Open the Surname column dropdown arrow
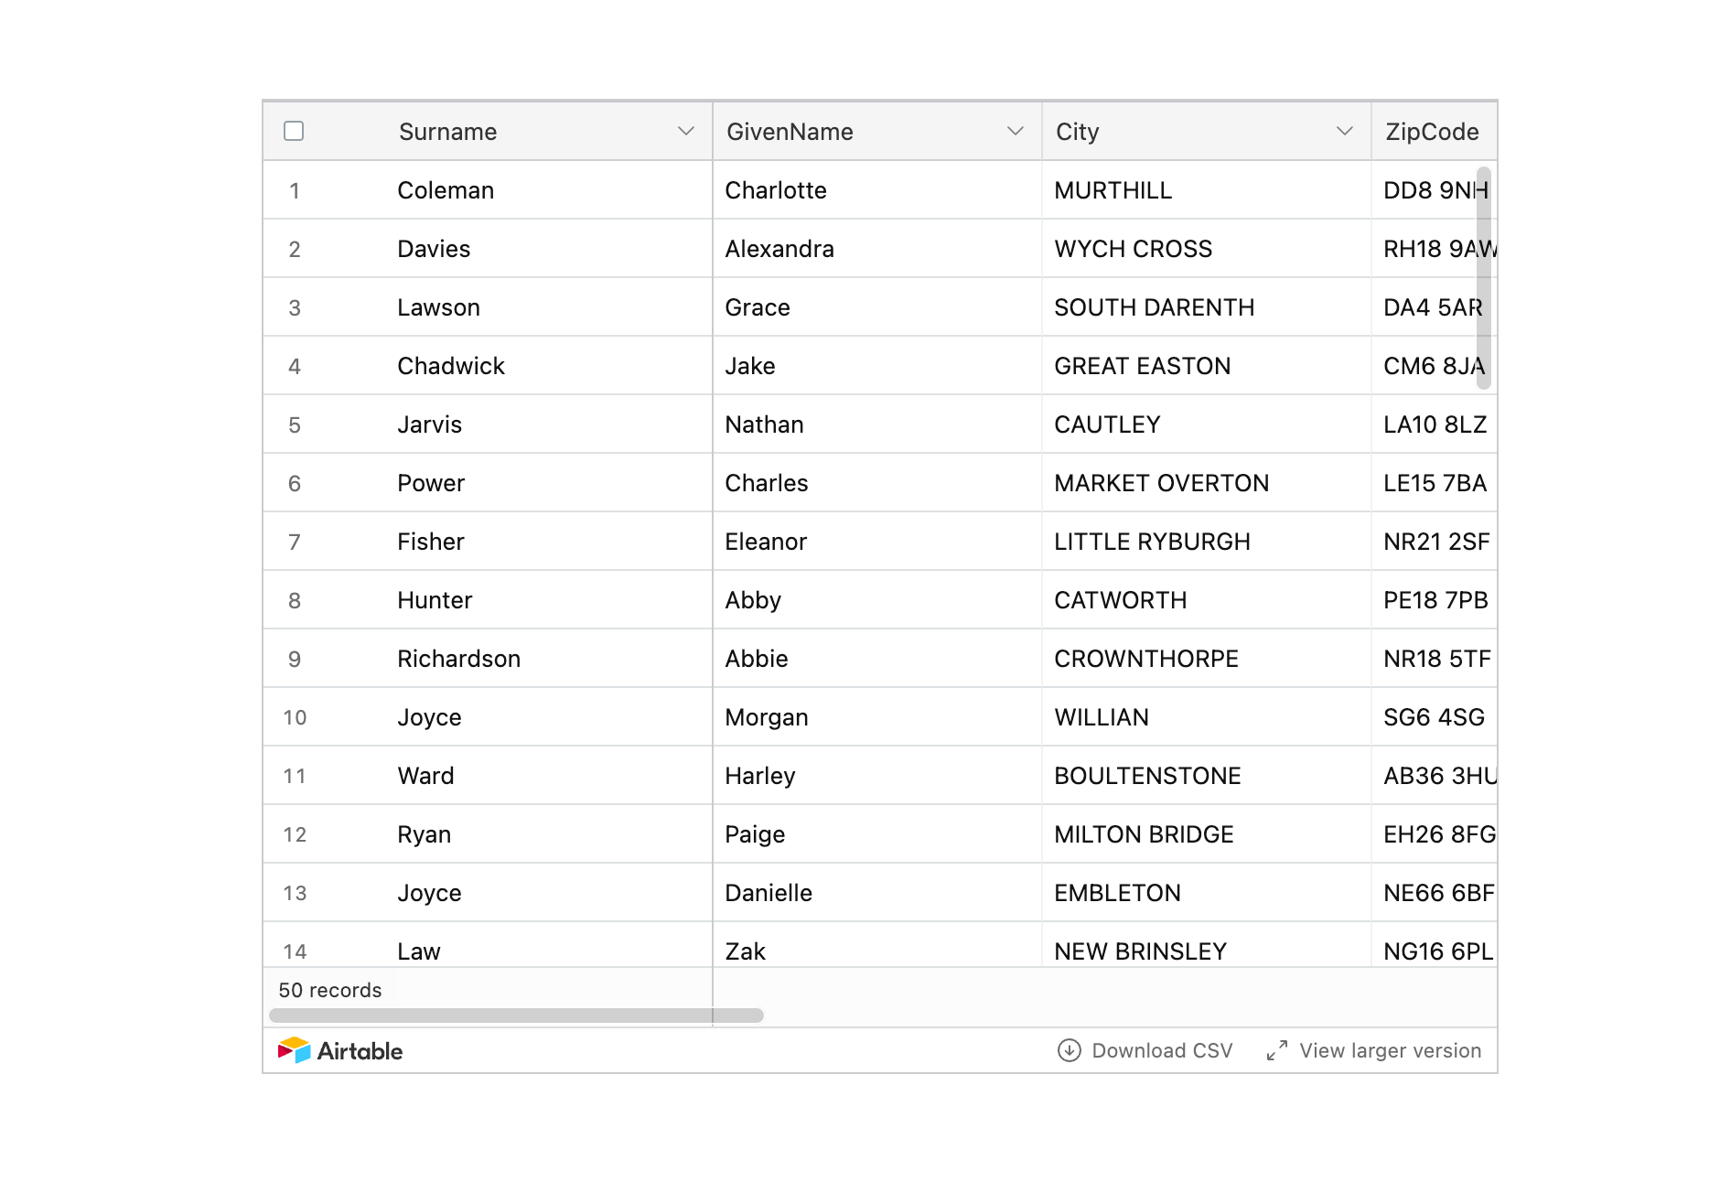Viewport: 1720px width, 1182px height. point(685,131)
